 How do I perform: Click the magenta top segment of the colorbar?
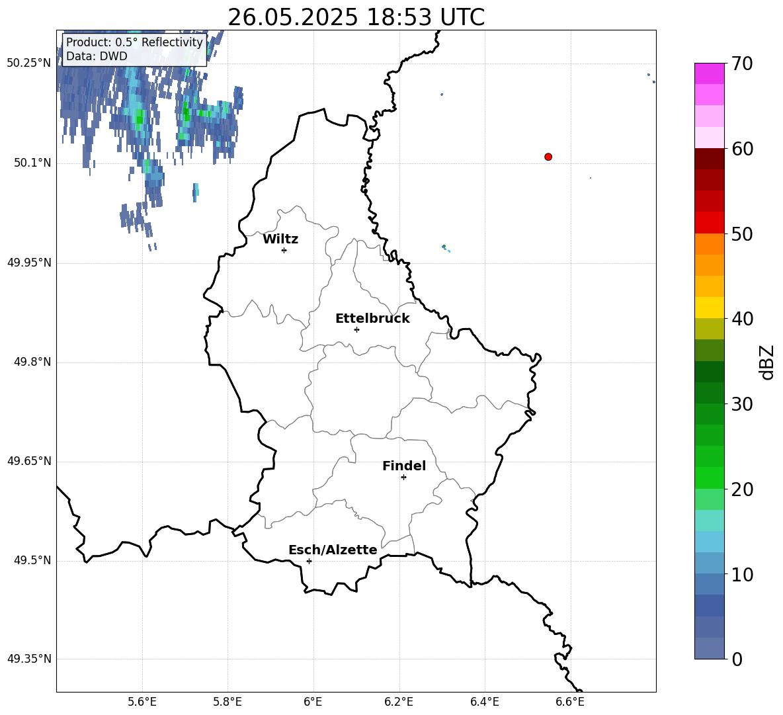[x=710, y=74]
